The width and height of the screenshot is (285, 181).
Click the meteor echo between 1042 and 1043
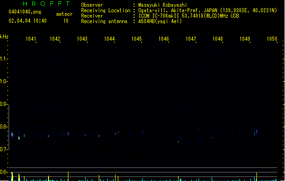[x=68, y=133]
